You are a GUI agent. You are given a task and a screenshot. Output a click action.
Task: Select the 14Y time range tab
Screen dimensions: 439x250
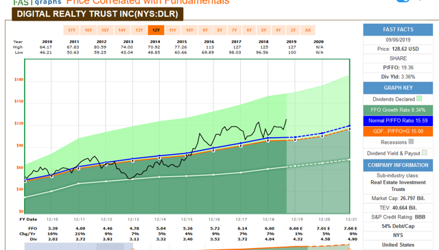122,30
